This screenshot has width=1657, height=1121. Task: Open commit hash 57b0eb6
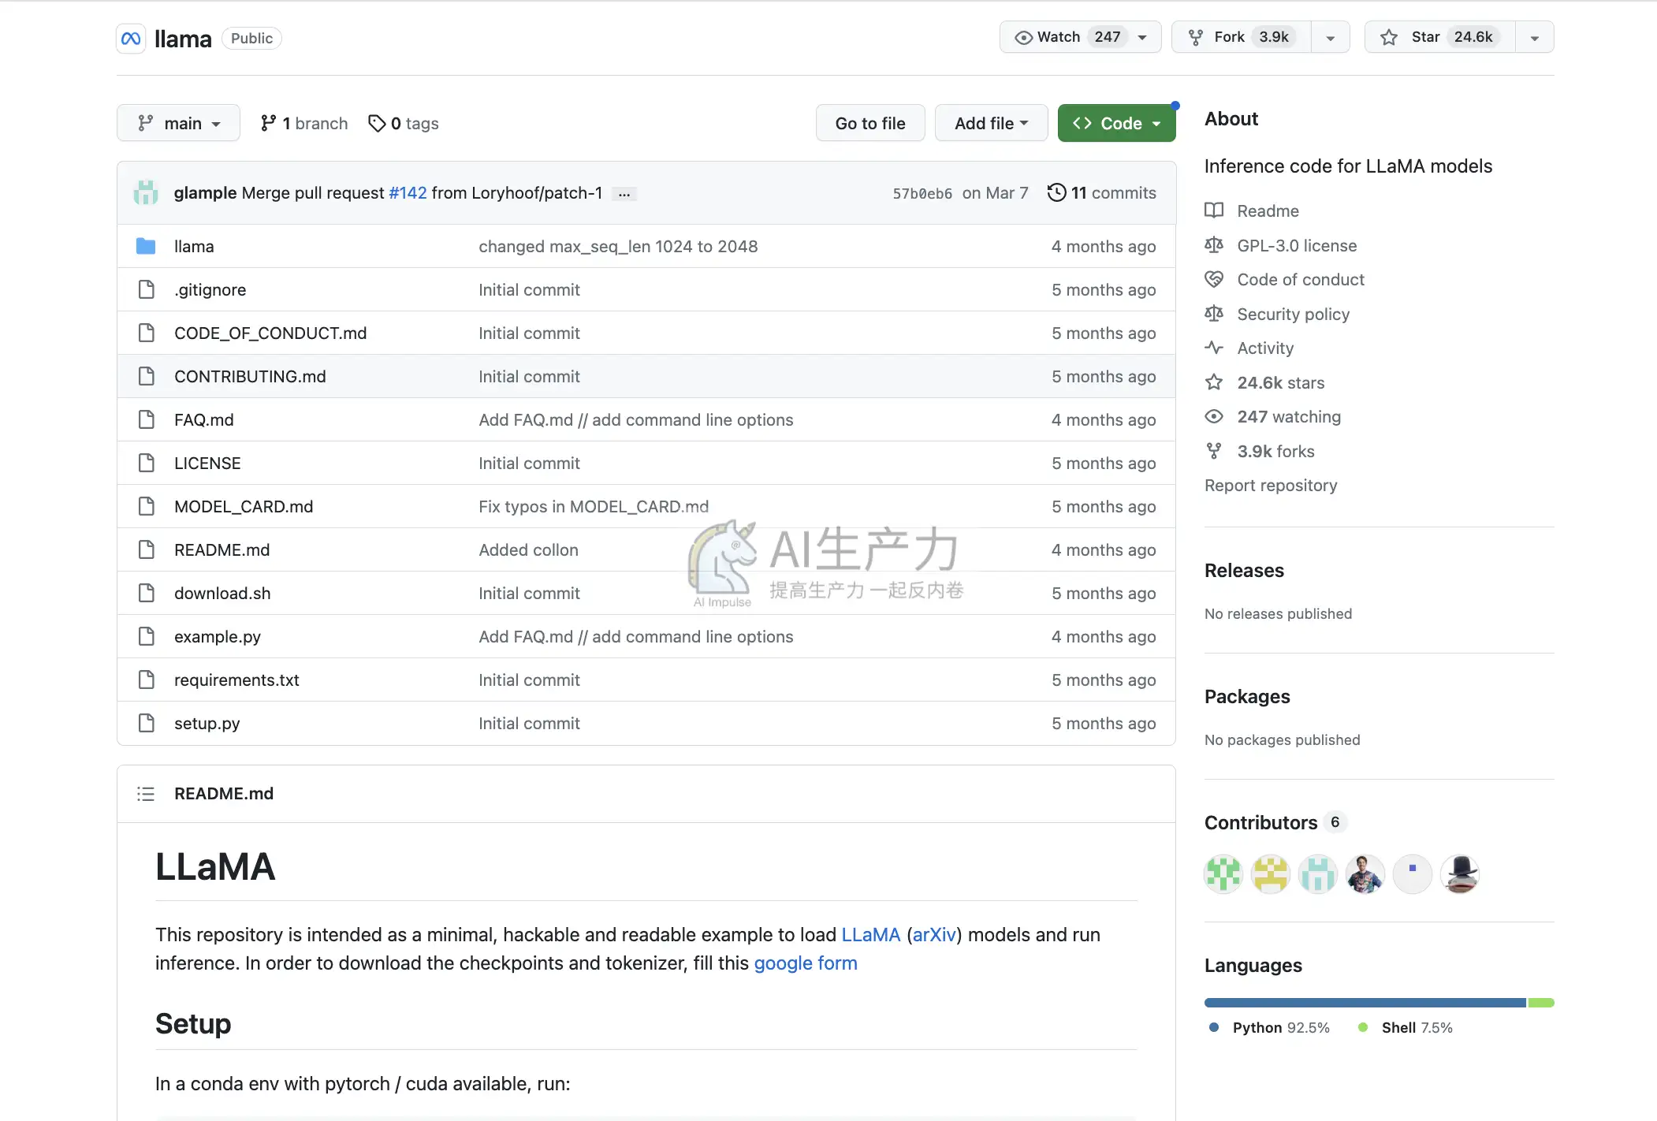click(x=922, y=193)
